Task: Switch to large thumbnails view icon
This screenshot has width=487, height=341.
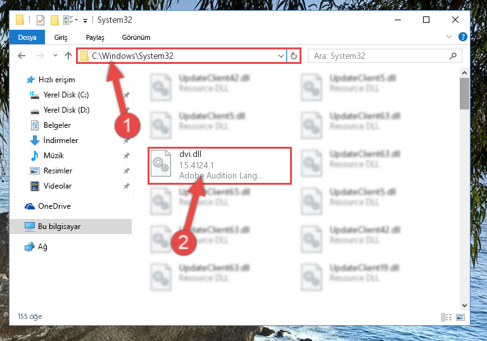Action: [460, 317]
